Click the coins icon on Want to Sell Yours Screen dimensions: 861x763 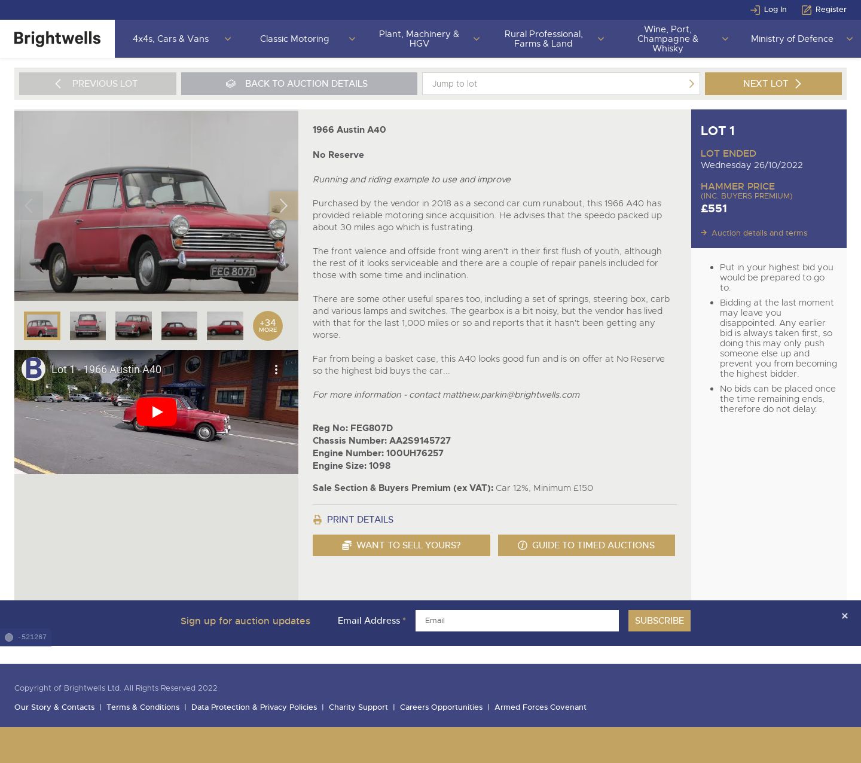(347, 545)
